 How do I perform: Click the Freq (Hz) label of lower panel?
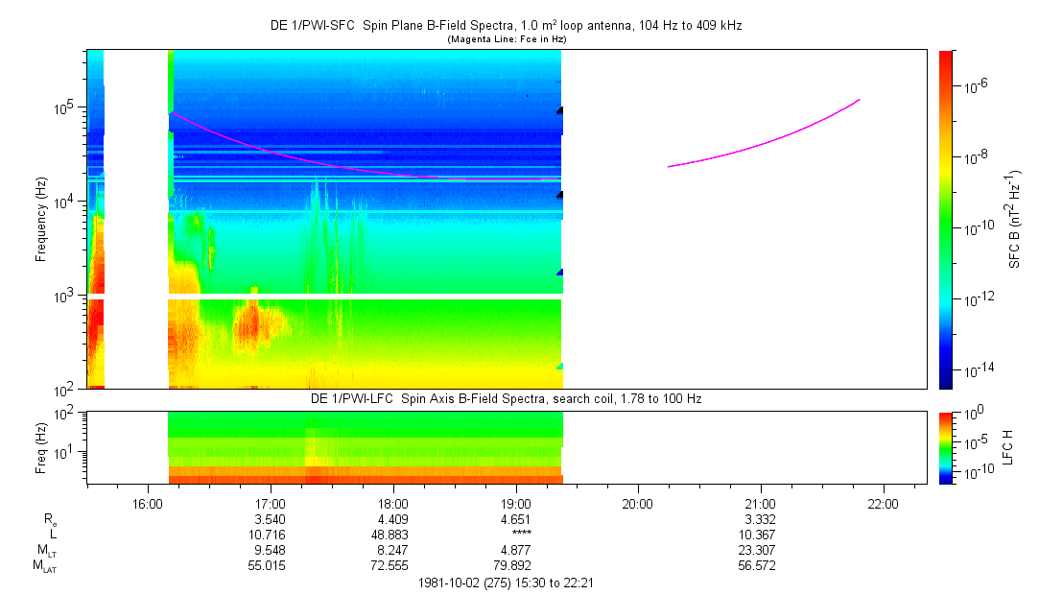click(x=41, y=447)
